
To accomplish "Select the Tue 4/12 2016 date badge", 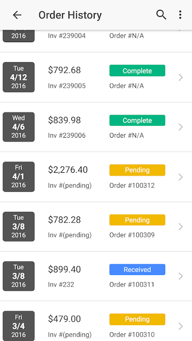I will (18, 77).
